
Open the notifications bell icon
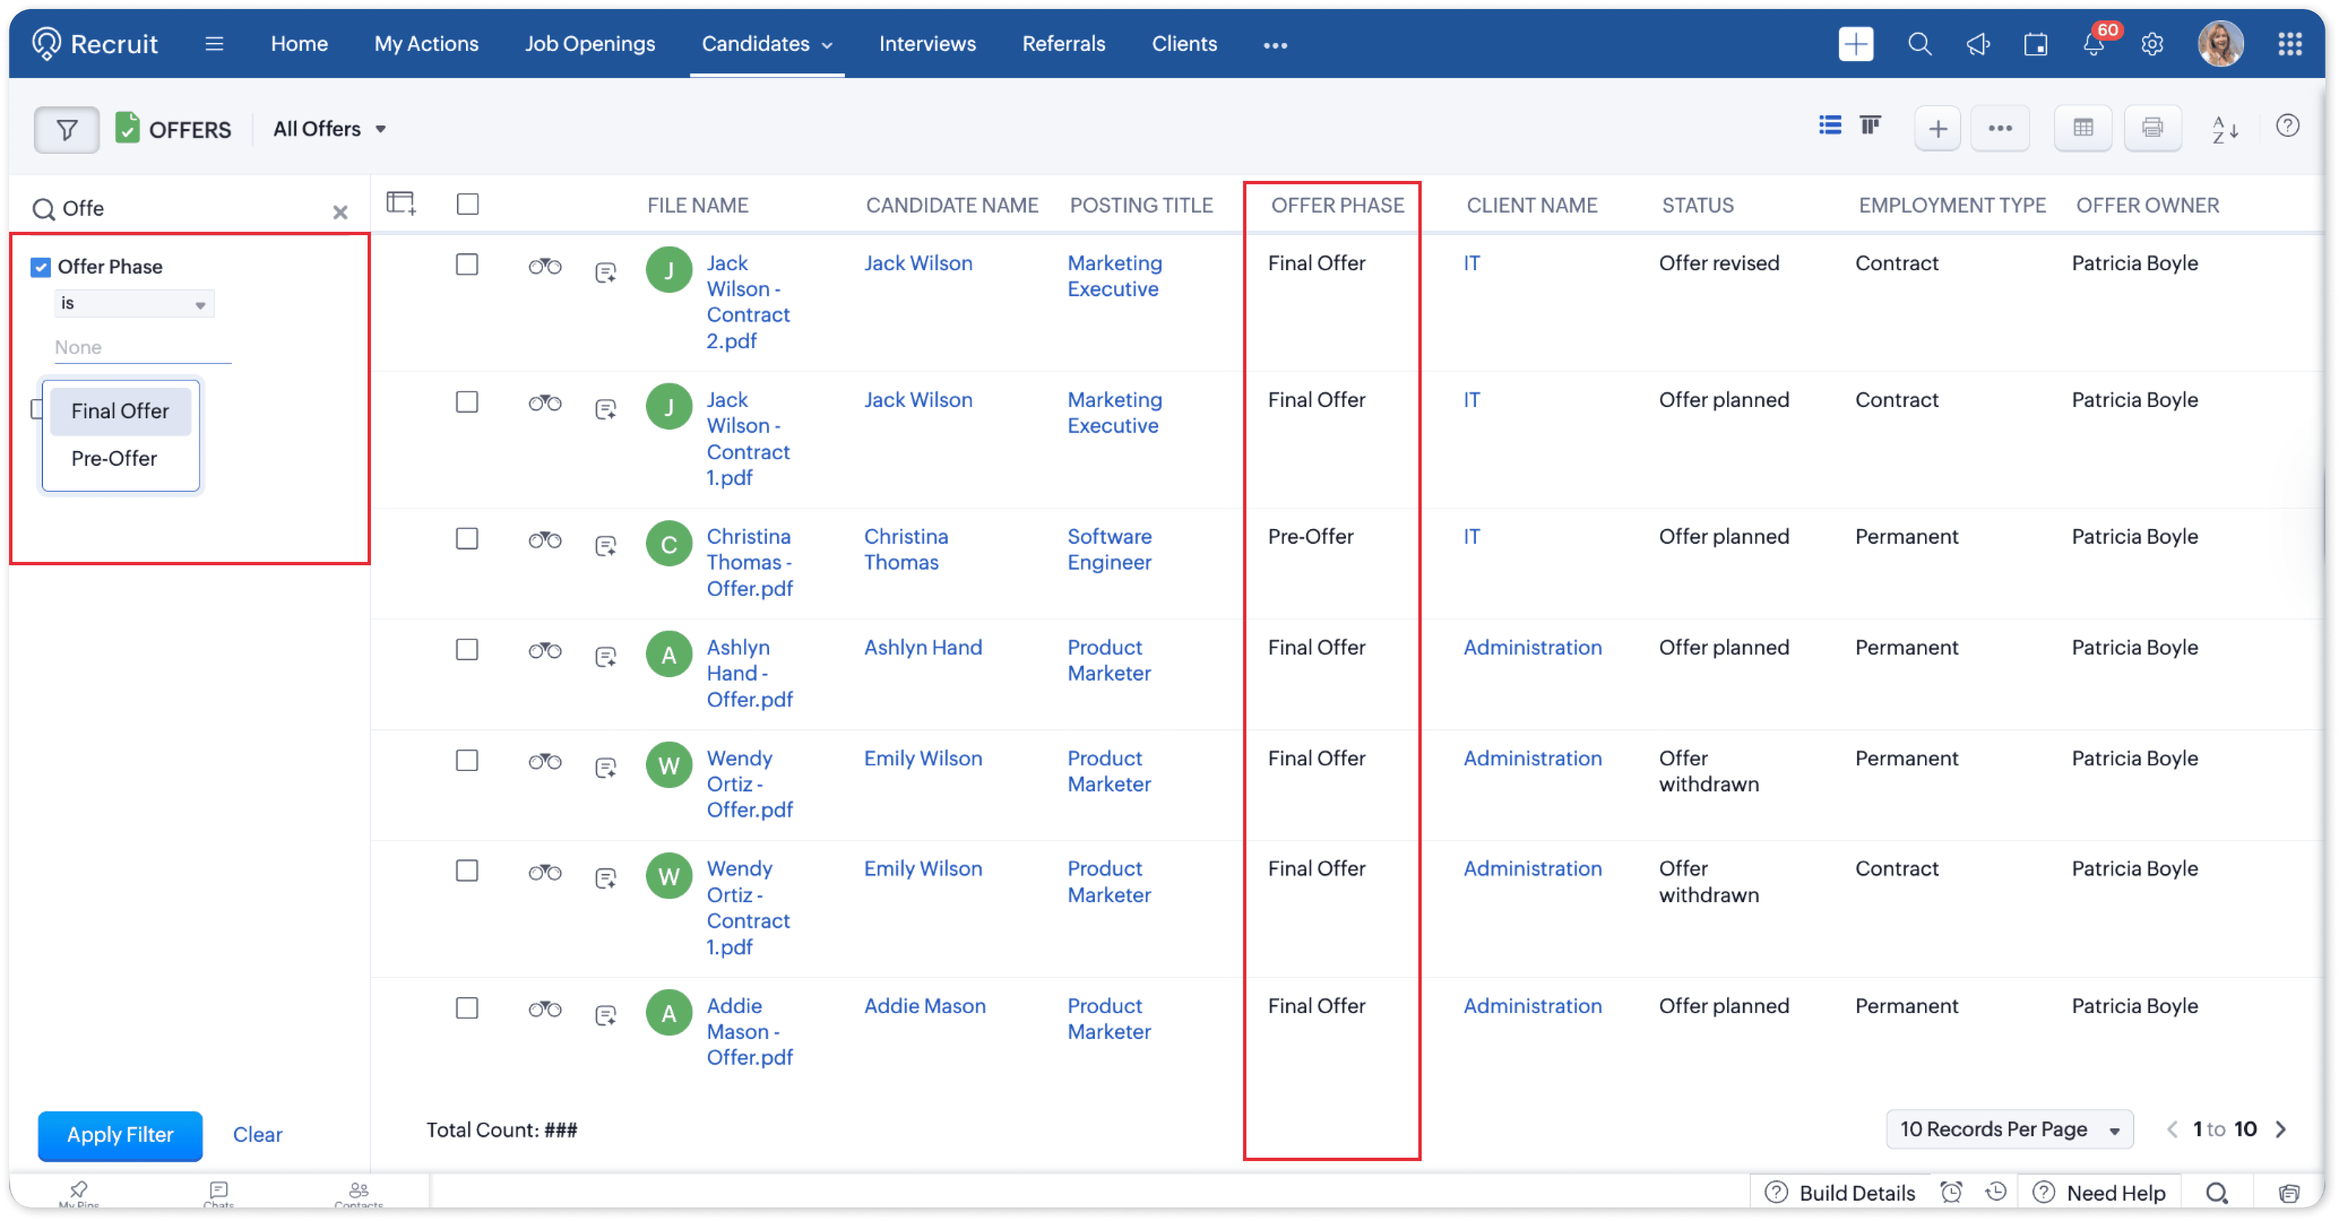pos(2094,44)
